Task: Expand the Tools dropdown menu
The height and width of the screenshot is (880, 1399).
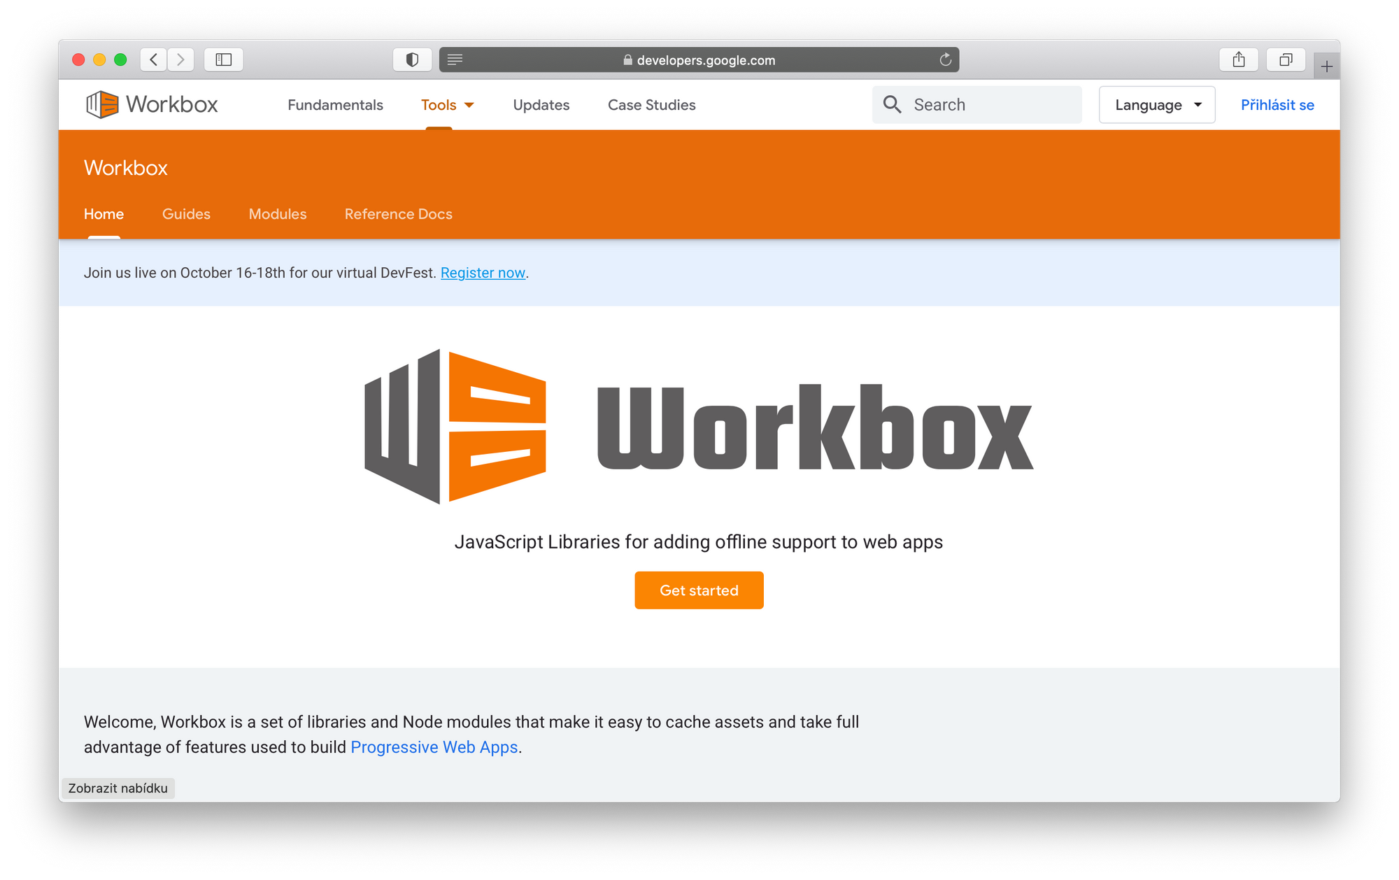Action: [x=448, y=105]
